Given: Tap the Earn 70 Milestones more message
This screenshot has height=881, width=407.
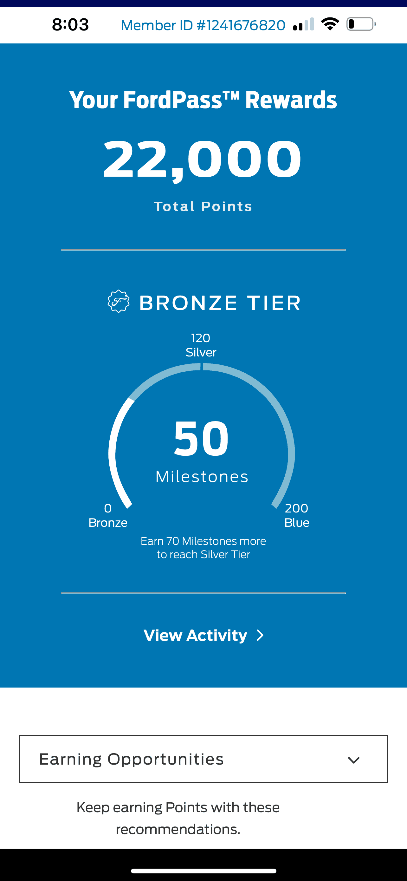Looking at the screenshot, I should [203, 548].
